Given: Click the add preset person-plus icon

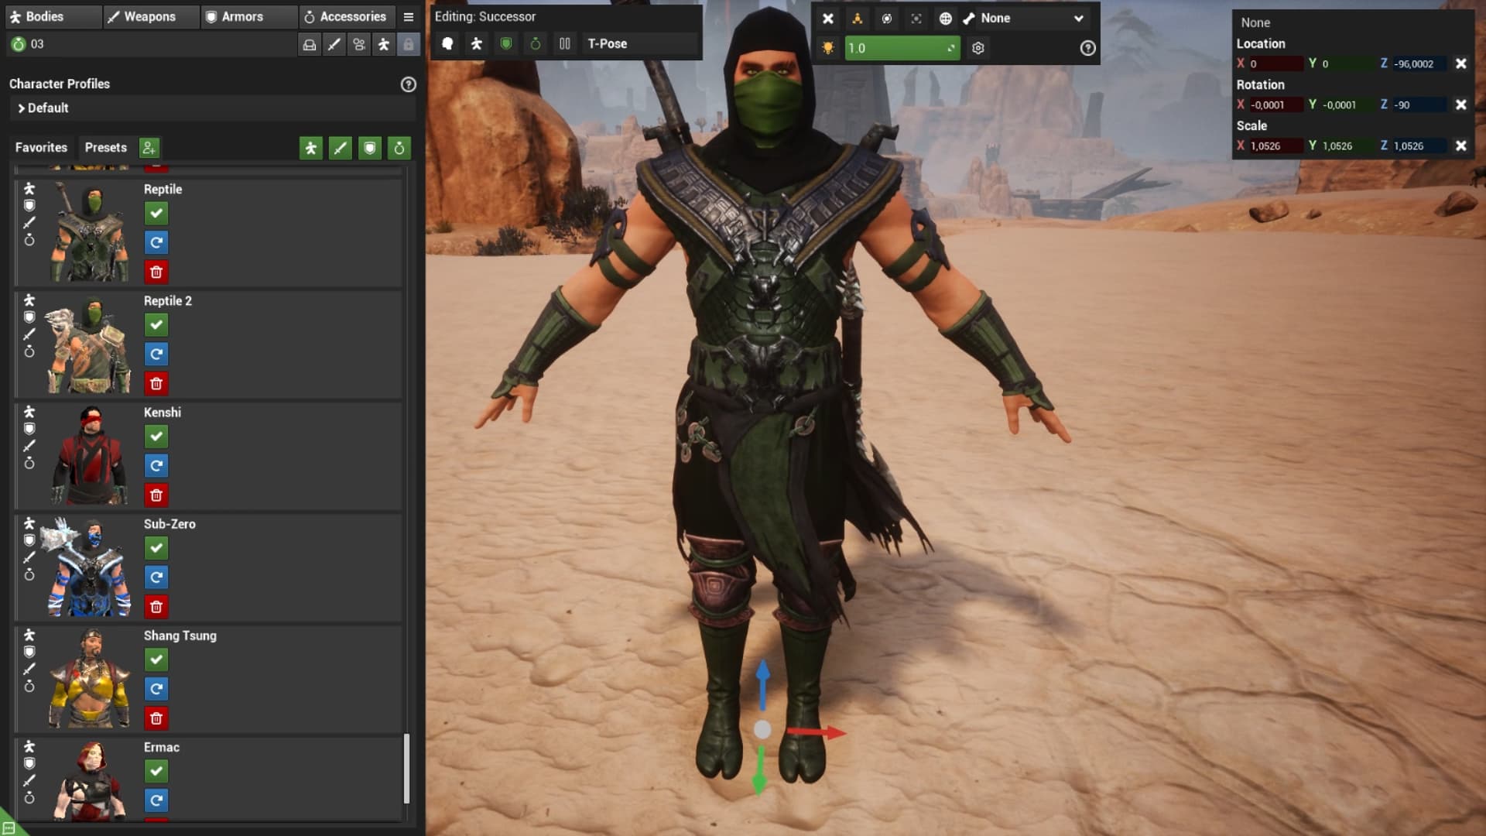Looking at the screenshot, I should [149, 148].
